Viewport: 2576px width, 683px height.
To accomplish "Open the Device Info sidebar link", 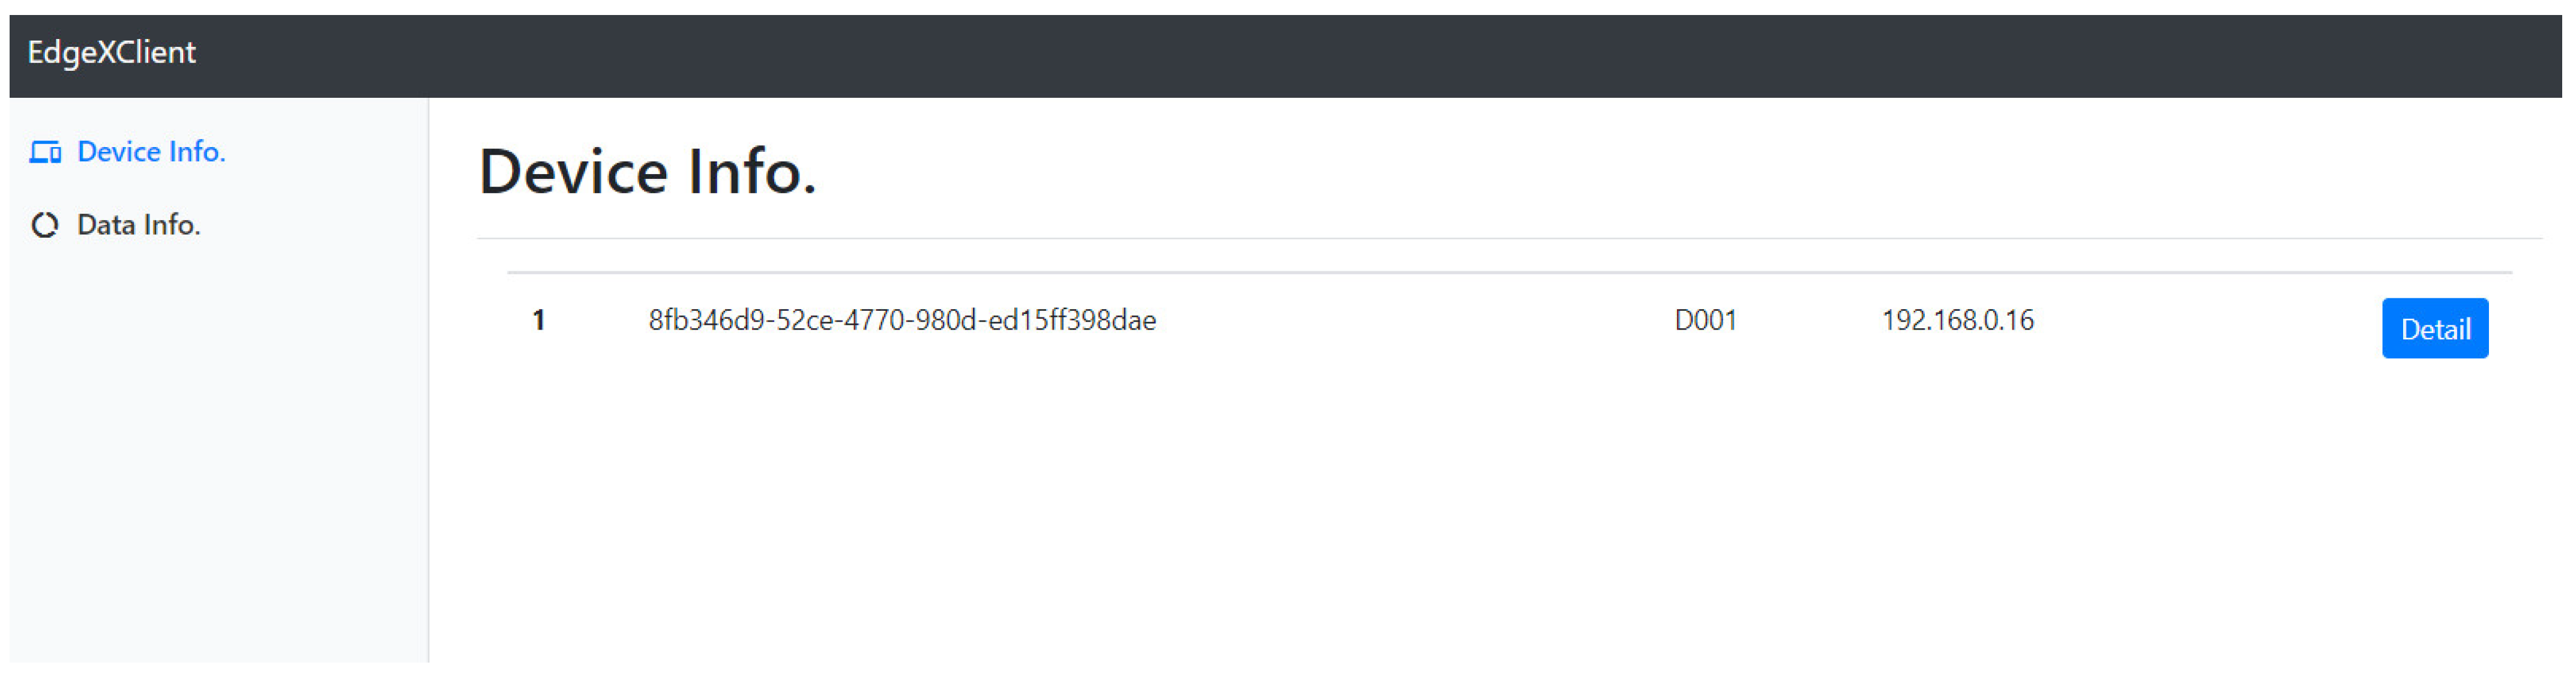I will tap(151, 152).
